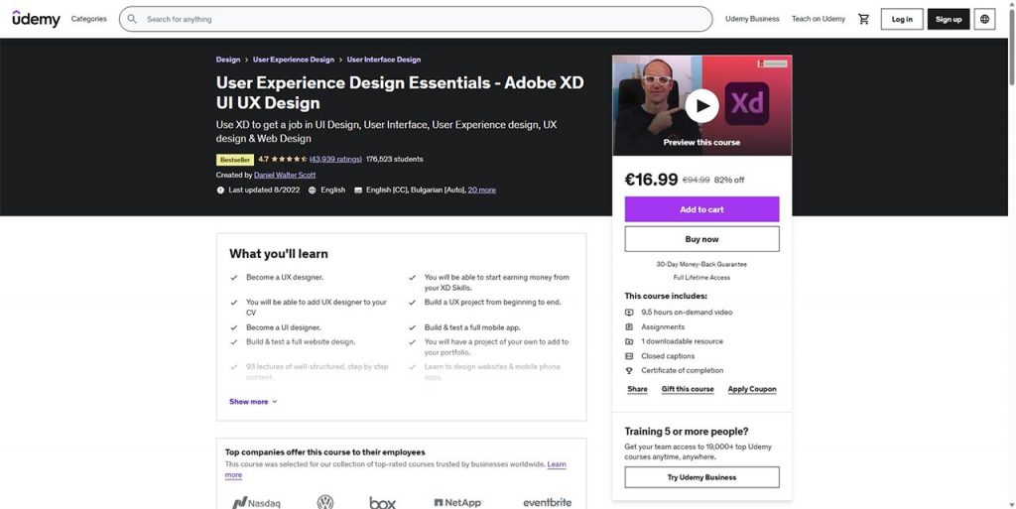
Task: Click the globe icon beside English
Action: 313,190
